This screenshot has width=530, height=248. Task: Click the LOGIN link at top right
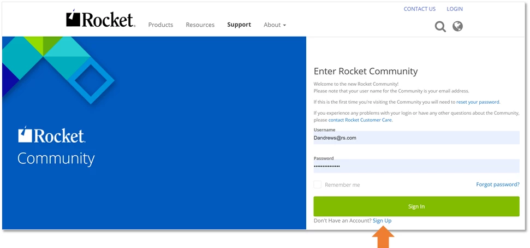point(455,9)
